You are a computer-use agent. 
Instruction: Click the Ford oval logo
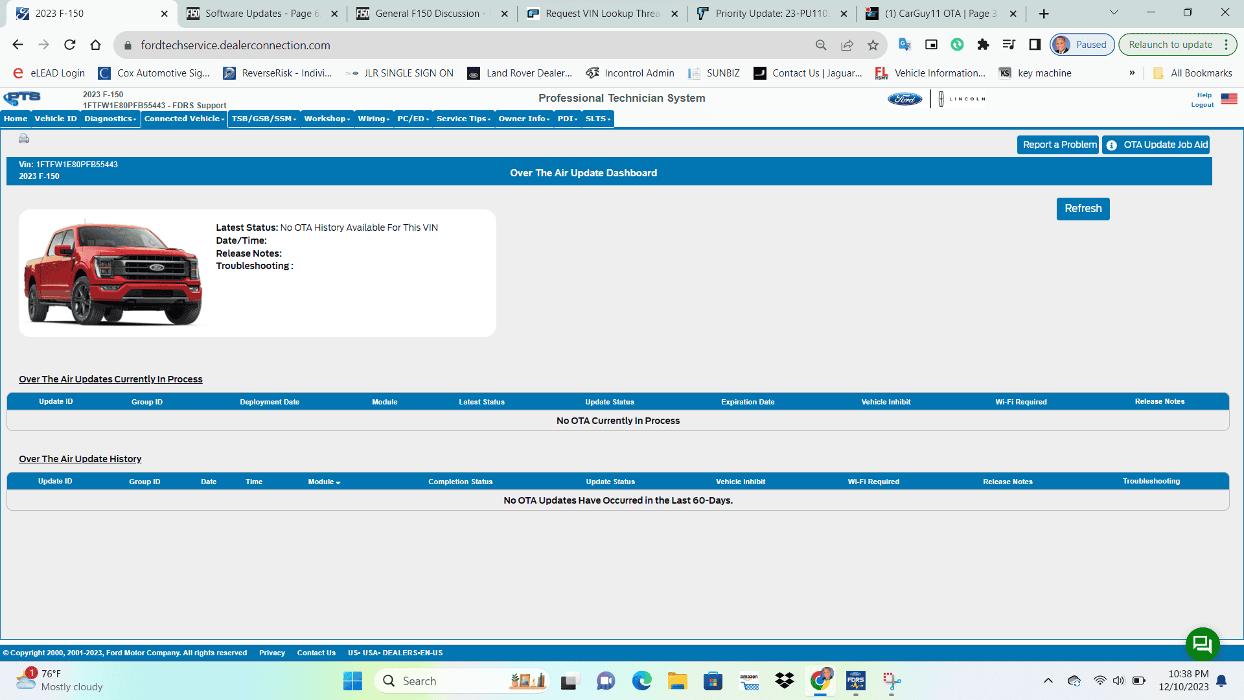pos(904,99)
